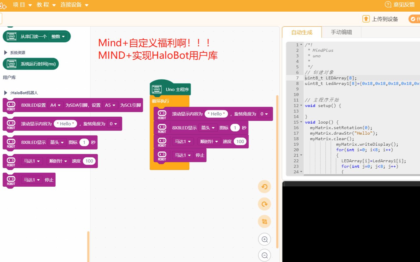Viewport: 420px width, 262px height.
Task: Click UNO icon on 系统运行时间 block
Action: click(x=12, y=64)
